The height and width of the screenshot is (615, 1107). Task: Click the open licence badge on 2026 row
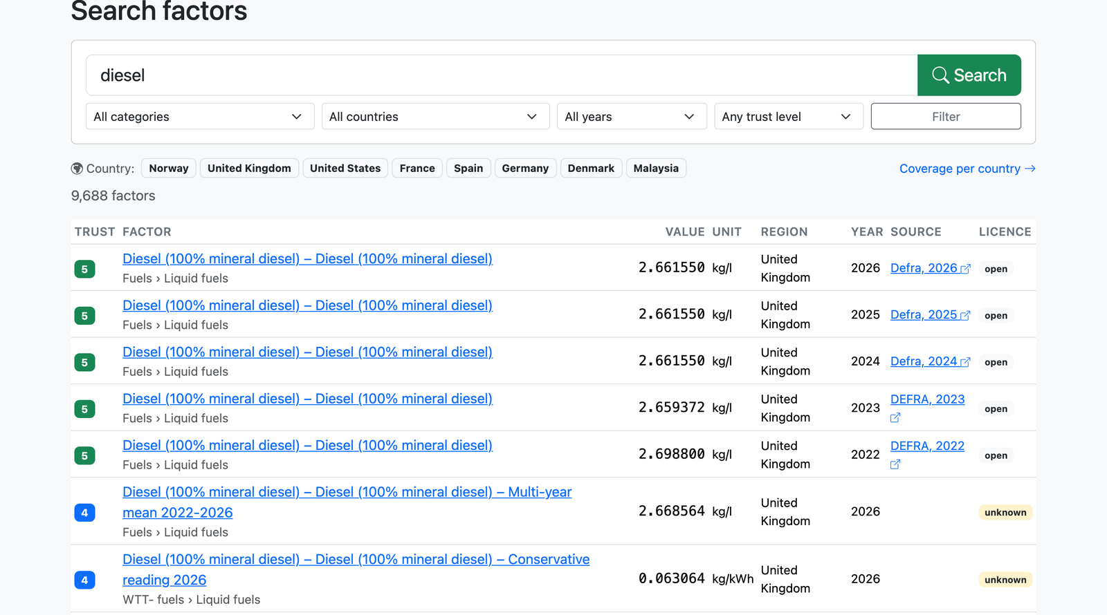(x=996, y=269)
